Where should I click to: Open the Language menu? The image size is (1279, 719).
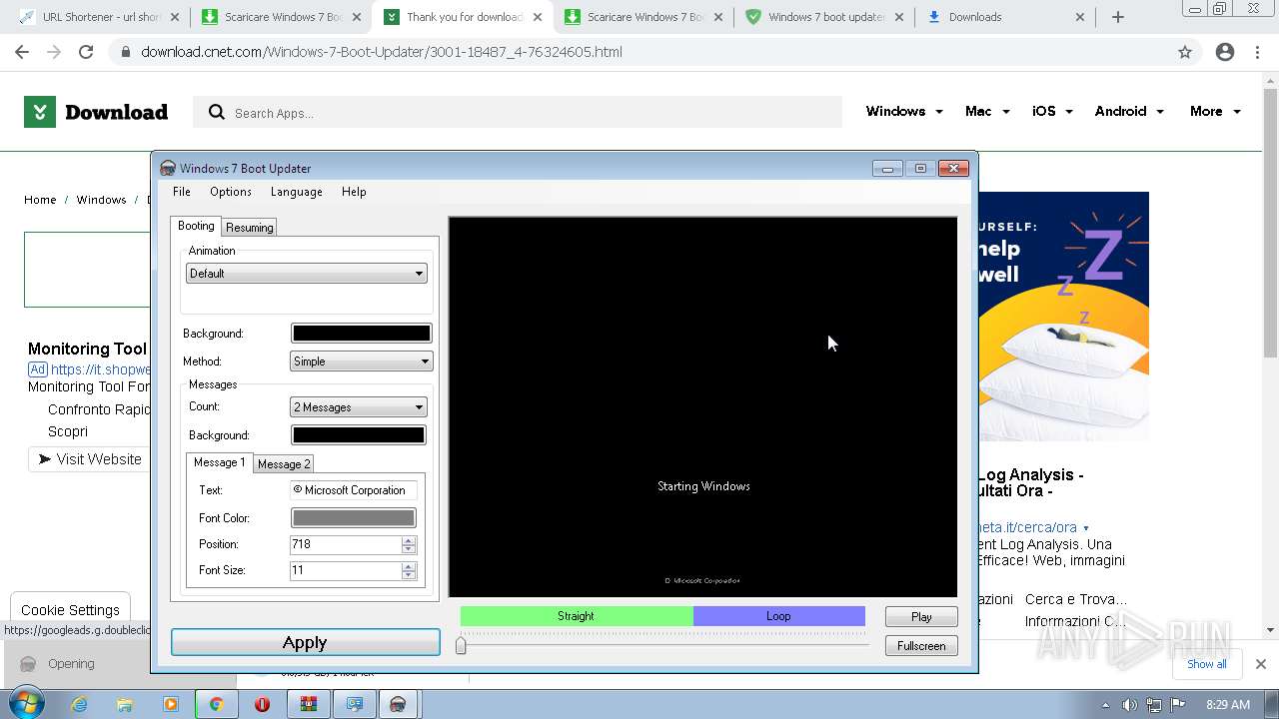click(x=297, y=192)
